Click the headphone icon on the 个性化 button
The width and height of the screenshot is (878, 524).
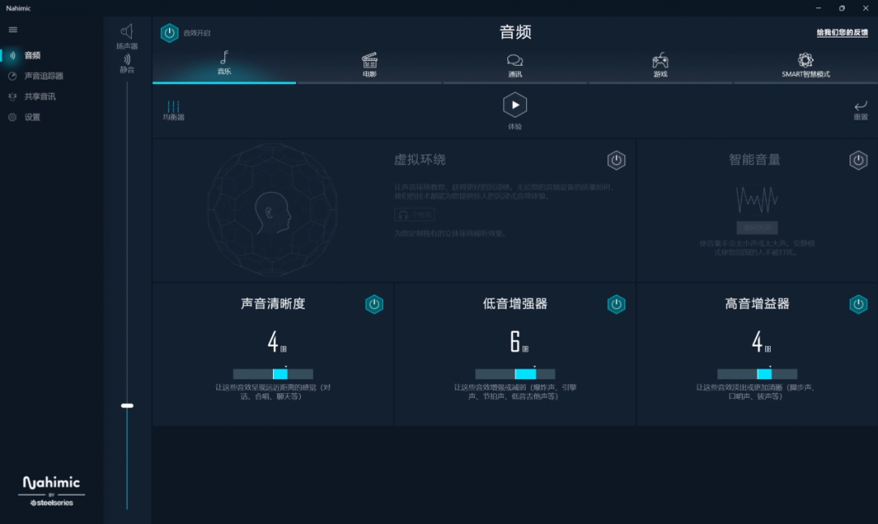403,214
